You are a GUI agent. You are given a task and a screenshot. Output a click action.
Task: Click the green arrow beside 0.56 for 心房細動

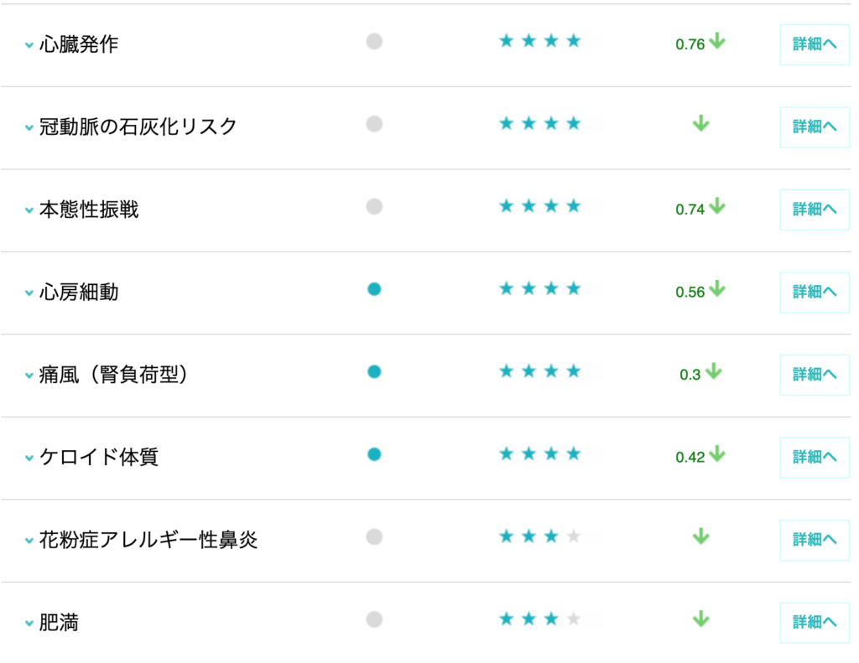(716, 289)
